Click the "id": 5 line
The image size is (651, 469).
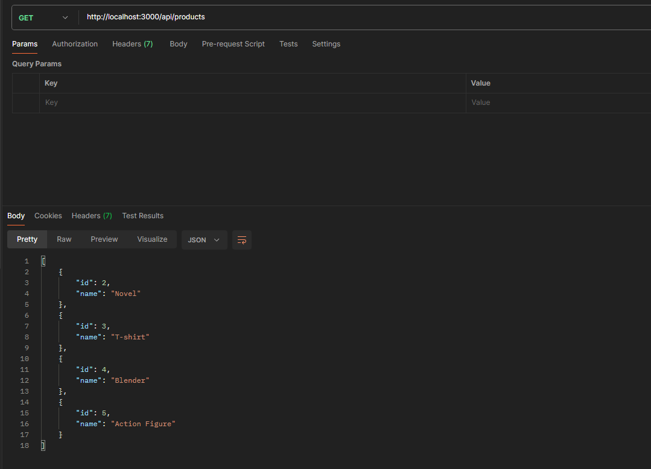[93, 413]
